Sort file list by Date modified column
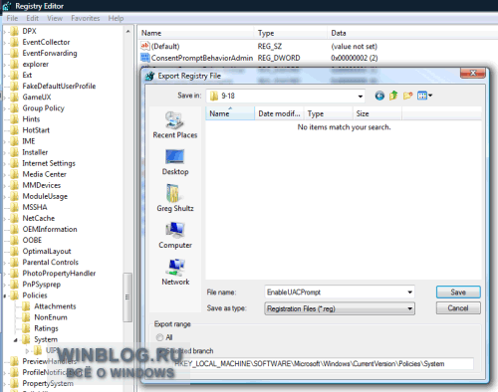Image resolution: width=498 pixels, height=392 pixels. (x=279, y=113)
